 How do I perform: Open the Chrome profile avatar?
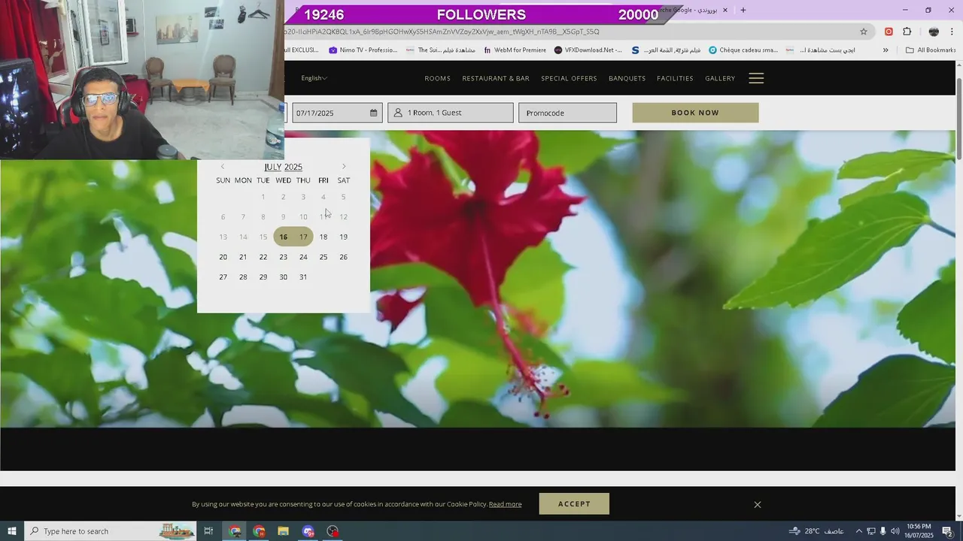[934, 32]
